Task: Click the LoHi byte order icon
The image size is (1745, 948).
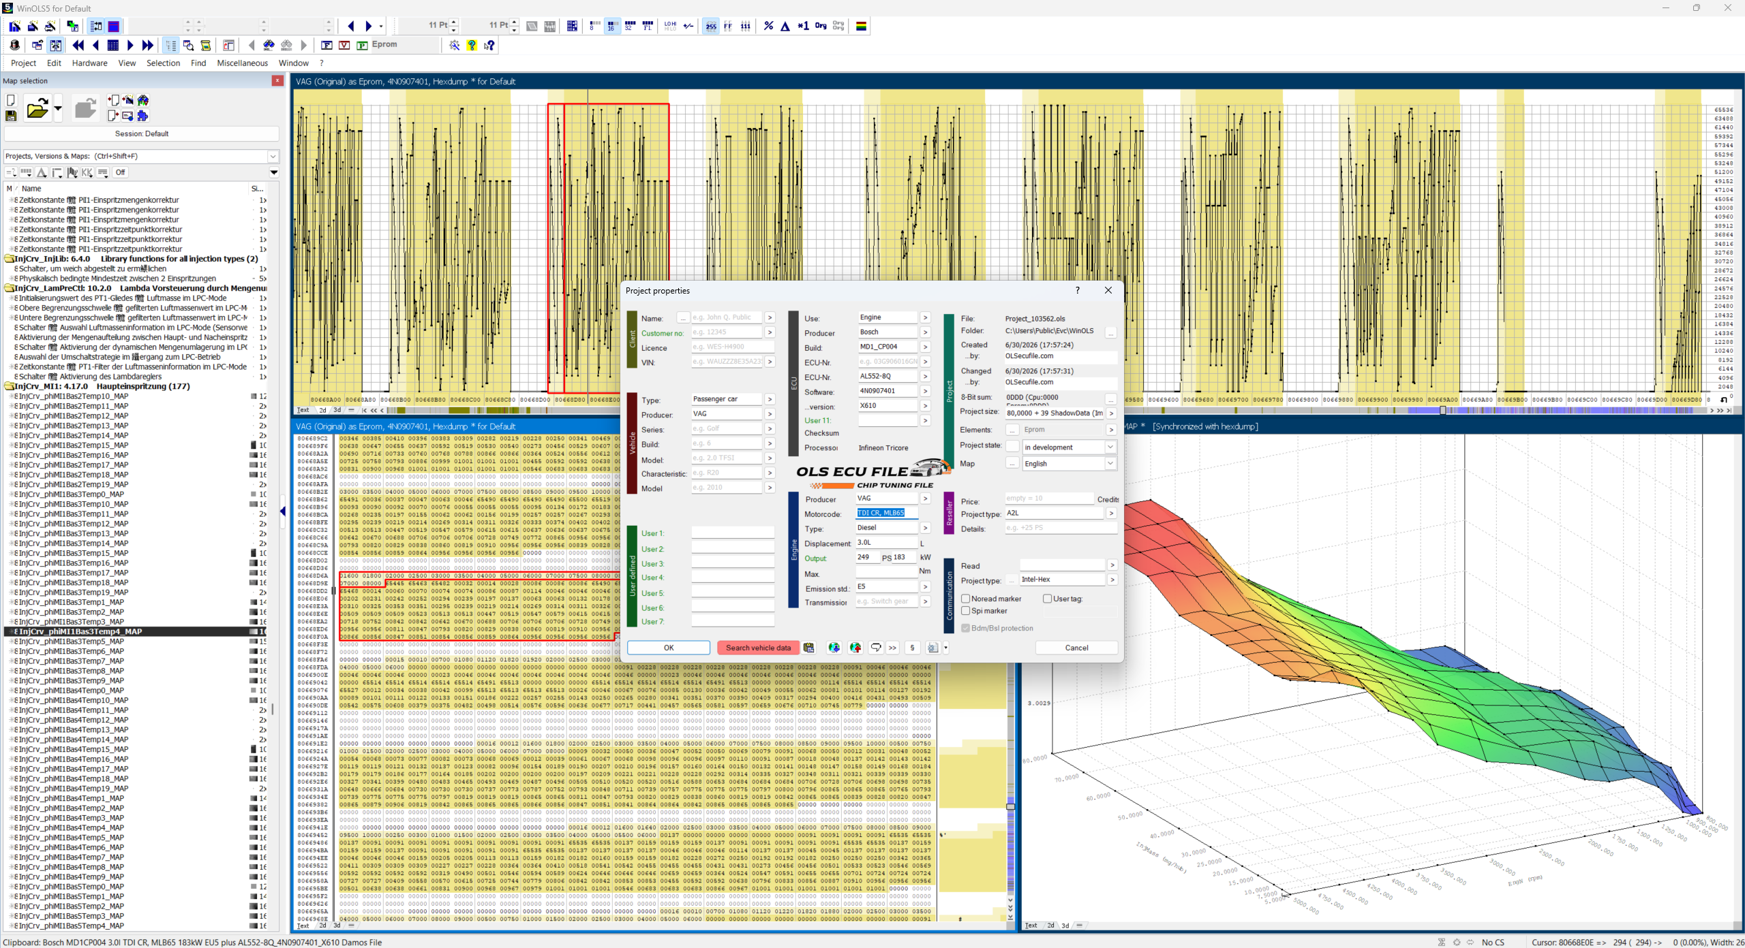Action: pyautogui.click(x=670, y=26)
